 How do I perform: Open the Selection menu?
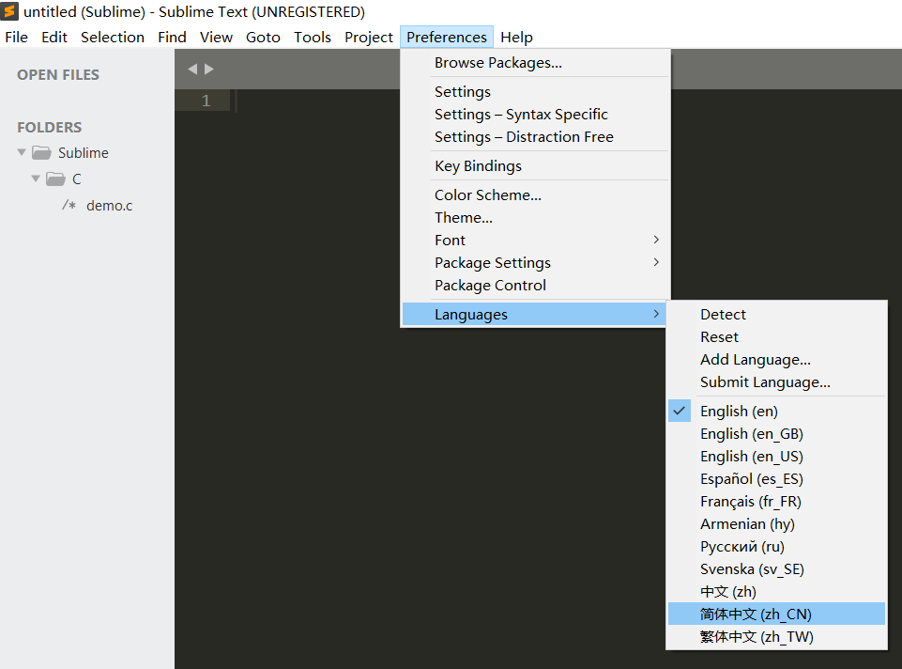(x=113, y=37)
